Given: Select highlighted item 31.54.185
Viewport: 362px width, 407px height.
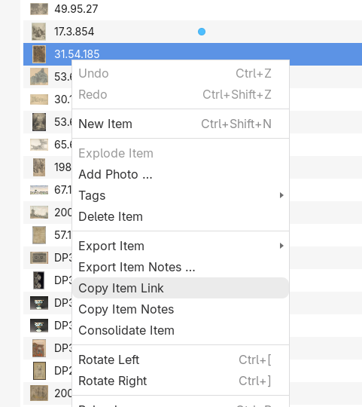Looking at the screenshot, I should click(x=193, y=54).
